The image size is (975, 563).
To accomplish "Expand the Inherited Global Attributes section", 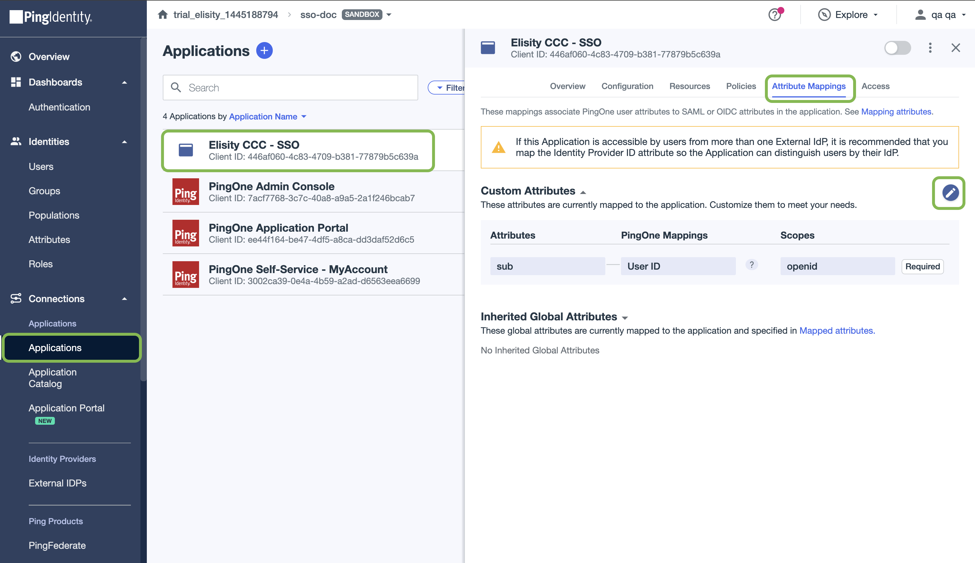I will point(624,318).
